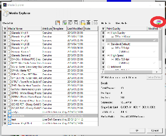Click the document icon beside Generic Banner 2

[10, 55]
